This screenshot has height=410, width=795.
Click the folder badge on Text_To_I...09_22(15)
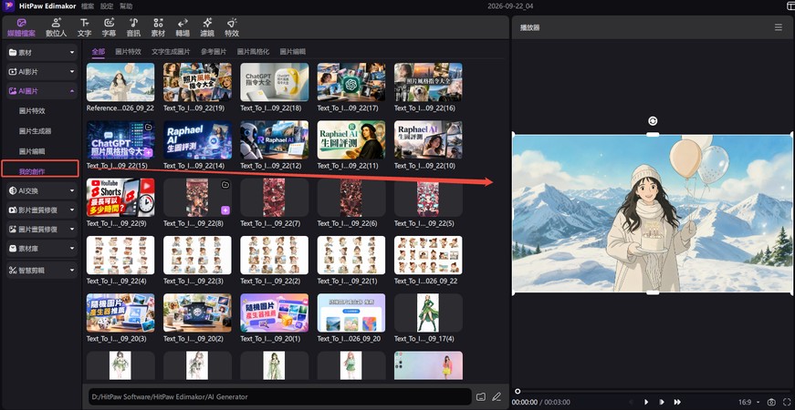point(148,128)
